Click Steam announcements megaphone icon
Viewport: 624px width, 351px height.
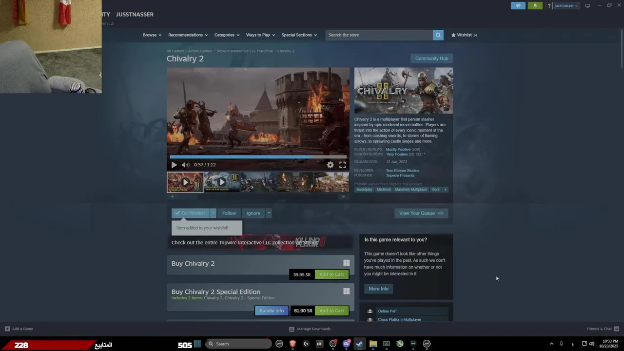(x=518, y=5)
